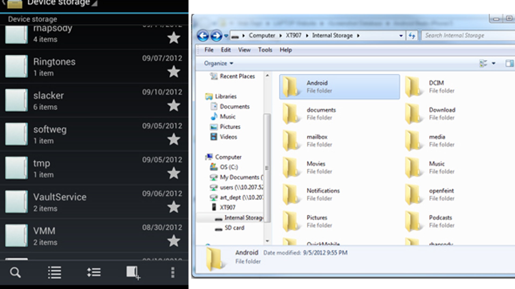
Task: Click the refresh icon beside address bar
Action: (412, 36)
